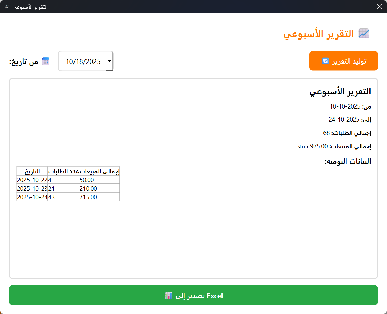Select the 2025-10-22 date cell
The image size is (387, 314).
[32, 180]
